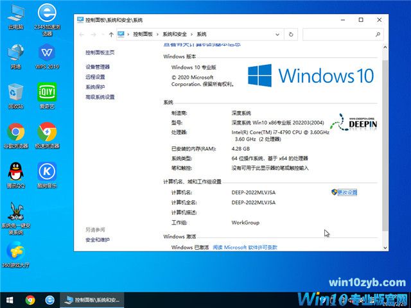Click the up-arrow navigation button
The image size is (411, 308).
112,33
